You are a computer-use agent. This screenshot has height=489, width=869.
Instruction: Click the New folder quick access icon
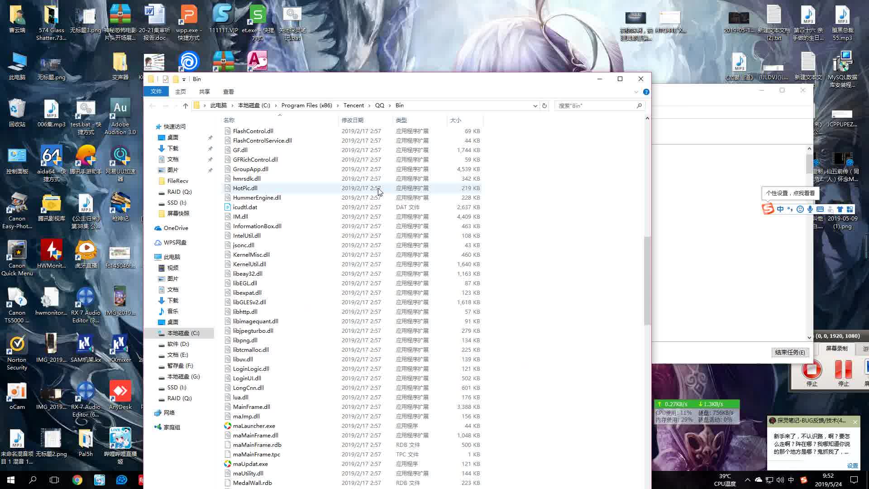(x=176, y=79)
